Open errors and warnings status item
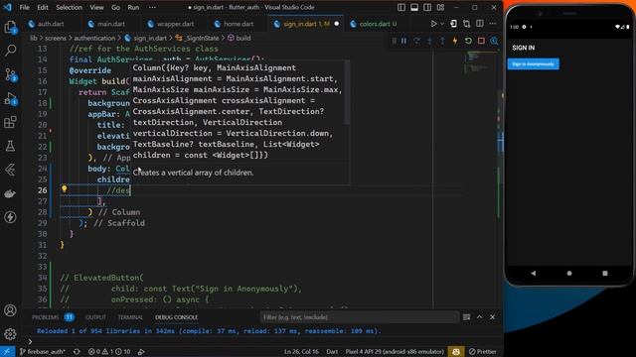This screenshot has width=636, height=357. (108, 351)
